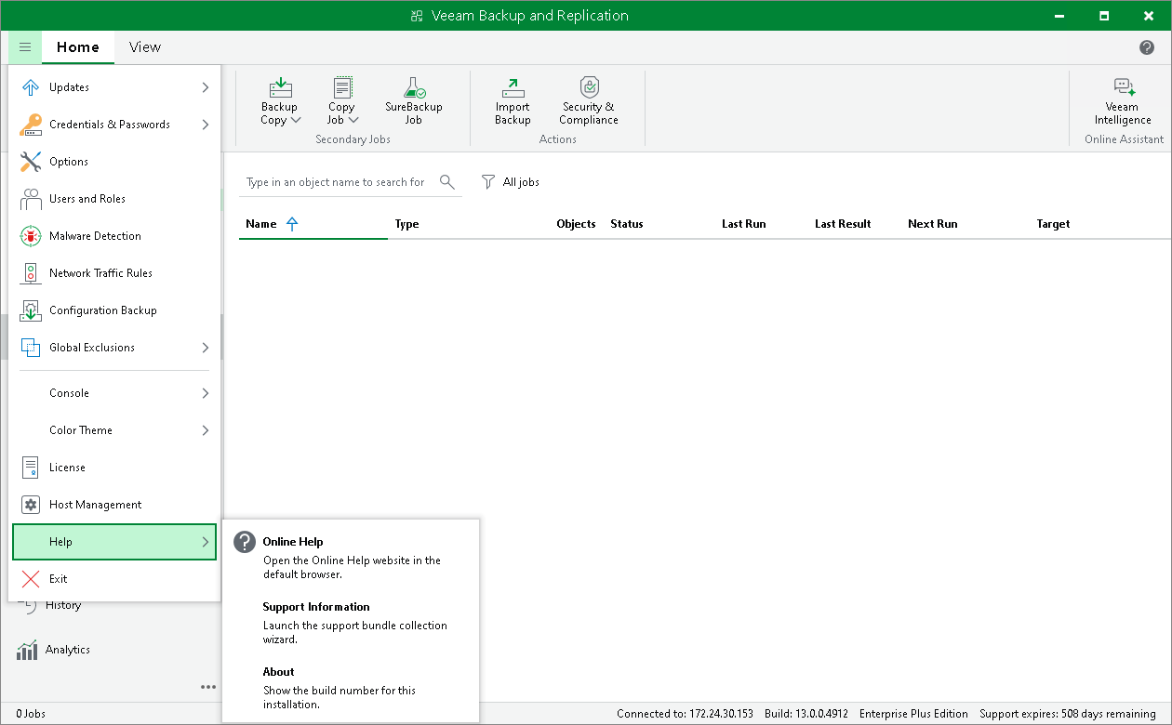This screenshot has height=725, width=1172.
Task: Select the License menu item
Action: coord(114,468)
